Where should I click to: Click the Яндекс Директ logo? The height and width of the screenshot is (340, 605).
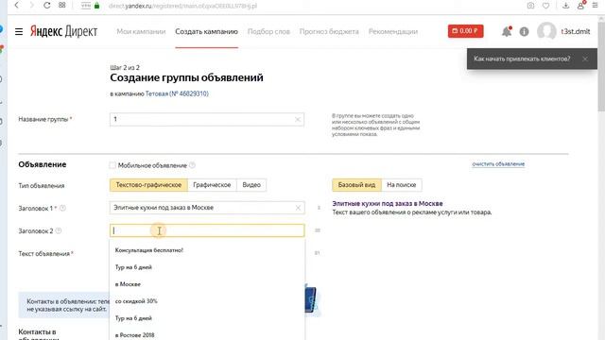pyautogui.click(x=63, y=31)
